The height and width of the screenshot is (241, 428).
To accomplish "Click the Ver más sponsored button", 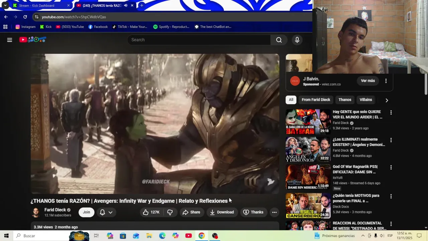I will 368,81.
